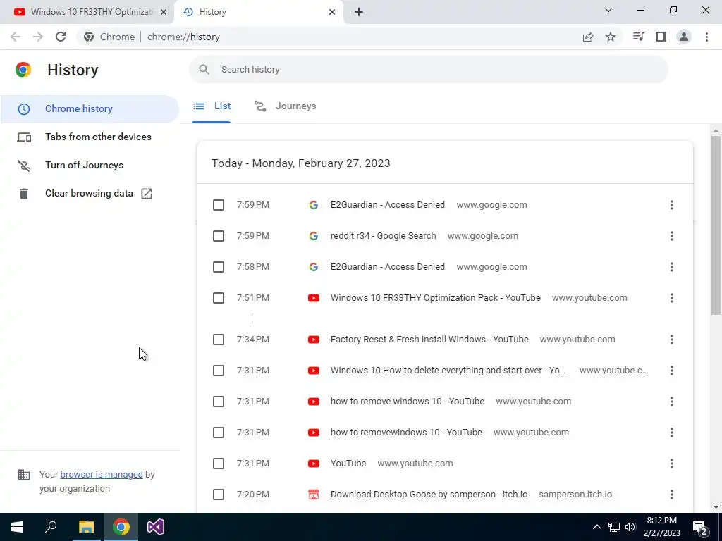722x541 pixels.
Task: Select Chrome history in sidebar
Action: pos(90,108)
